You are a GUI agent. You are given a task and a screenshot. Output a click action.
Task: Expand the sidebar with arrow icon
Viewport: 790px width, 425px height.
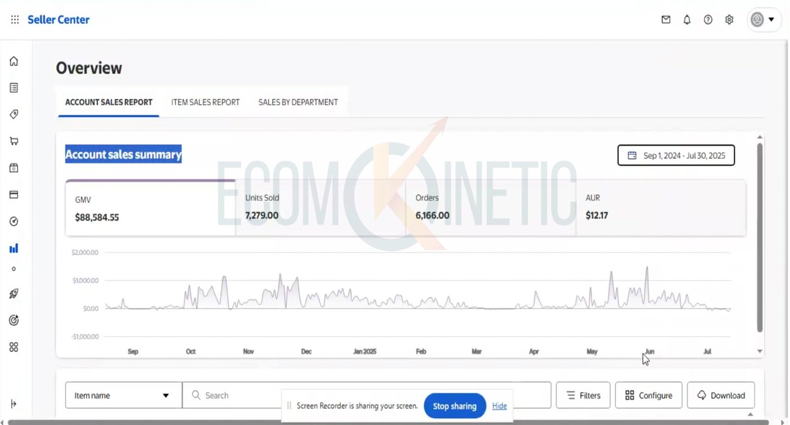coord(14,404)
